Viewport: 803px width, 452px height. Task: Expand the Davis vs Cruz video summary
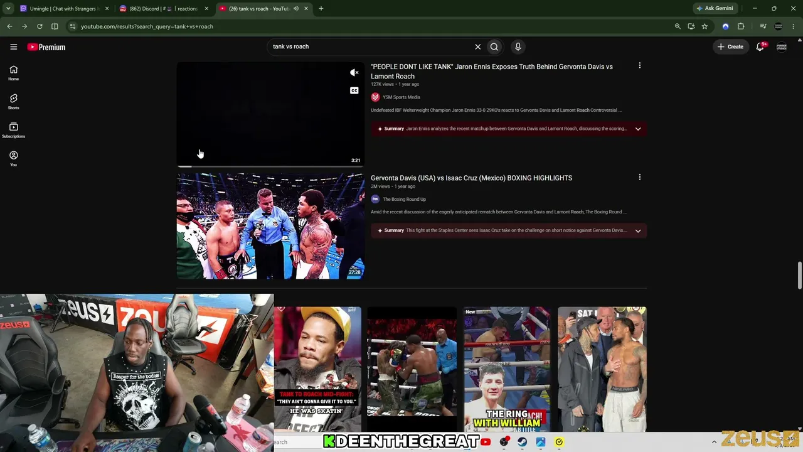[x=638, y=230]
